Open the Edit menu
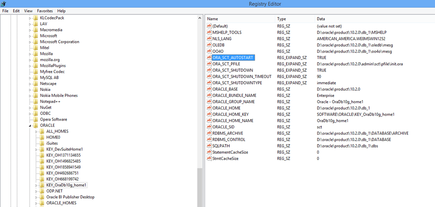The height and width of the screenshot is (207, 435). (16, 11)
